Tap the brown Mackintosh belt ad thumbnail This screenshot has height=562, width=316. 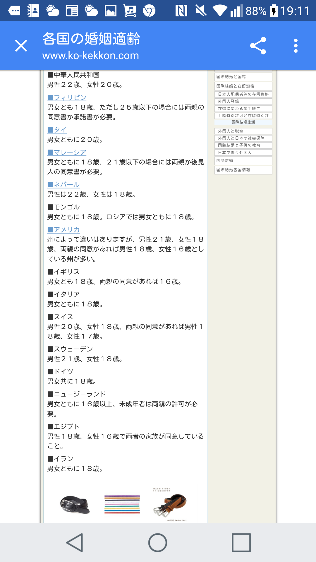point(170,505)
